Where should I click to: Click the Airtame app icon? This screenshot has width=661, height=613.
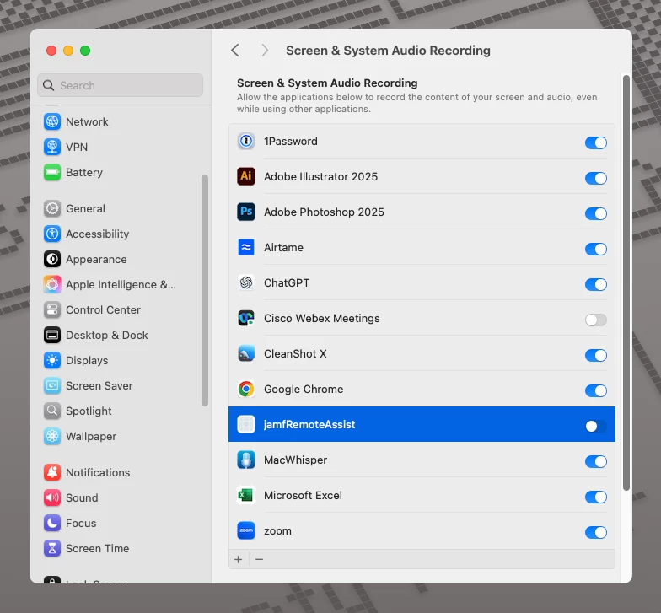click(x=246, y=248)
